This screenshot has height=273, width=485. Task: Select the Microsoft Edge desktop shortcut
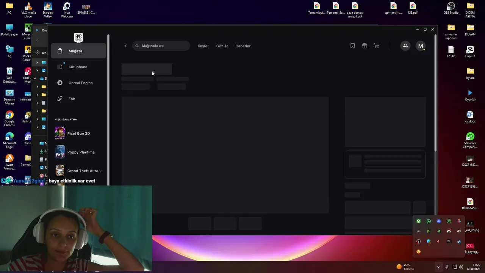[x=9, y=140]
